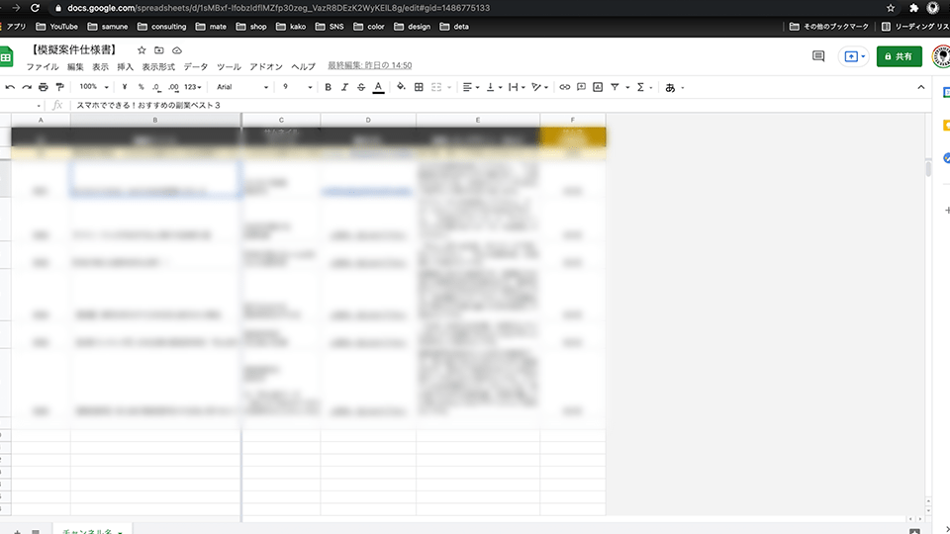
Task: Open the borders tool
Action: click(x=419, y=87)
